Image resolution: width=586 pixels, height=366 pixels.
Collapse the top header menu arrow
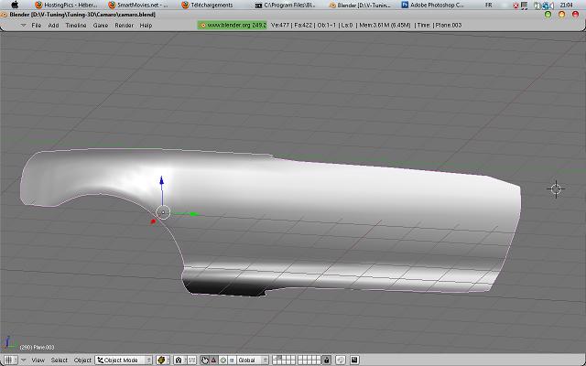(23, 26)
